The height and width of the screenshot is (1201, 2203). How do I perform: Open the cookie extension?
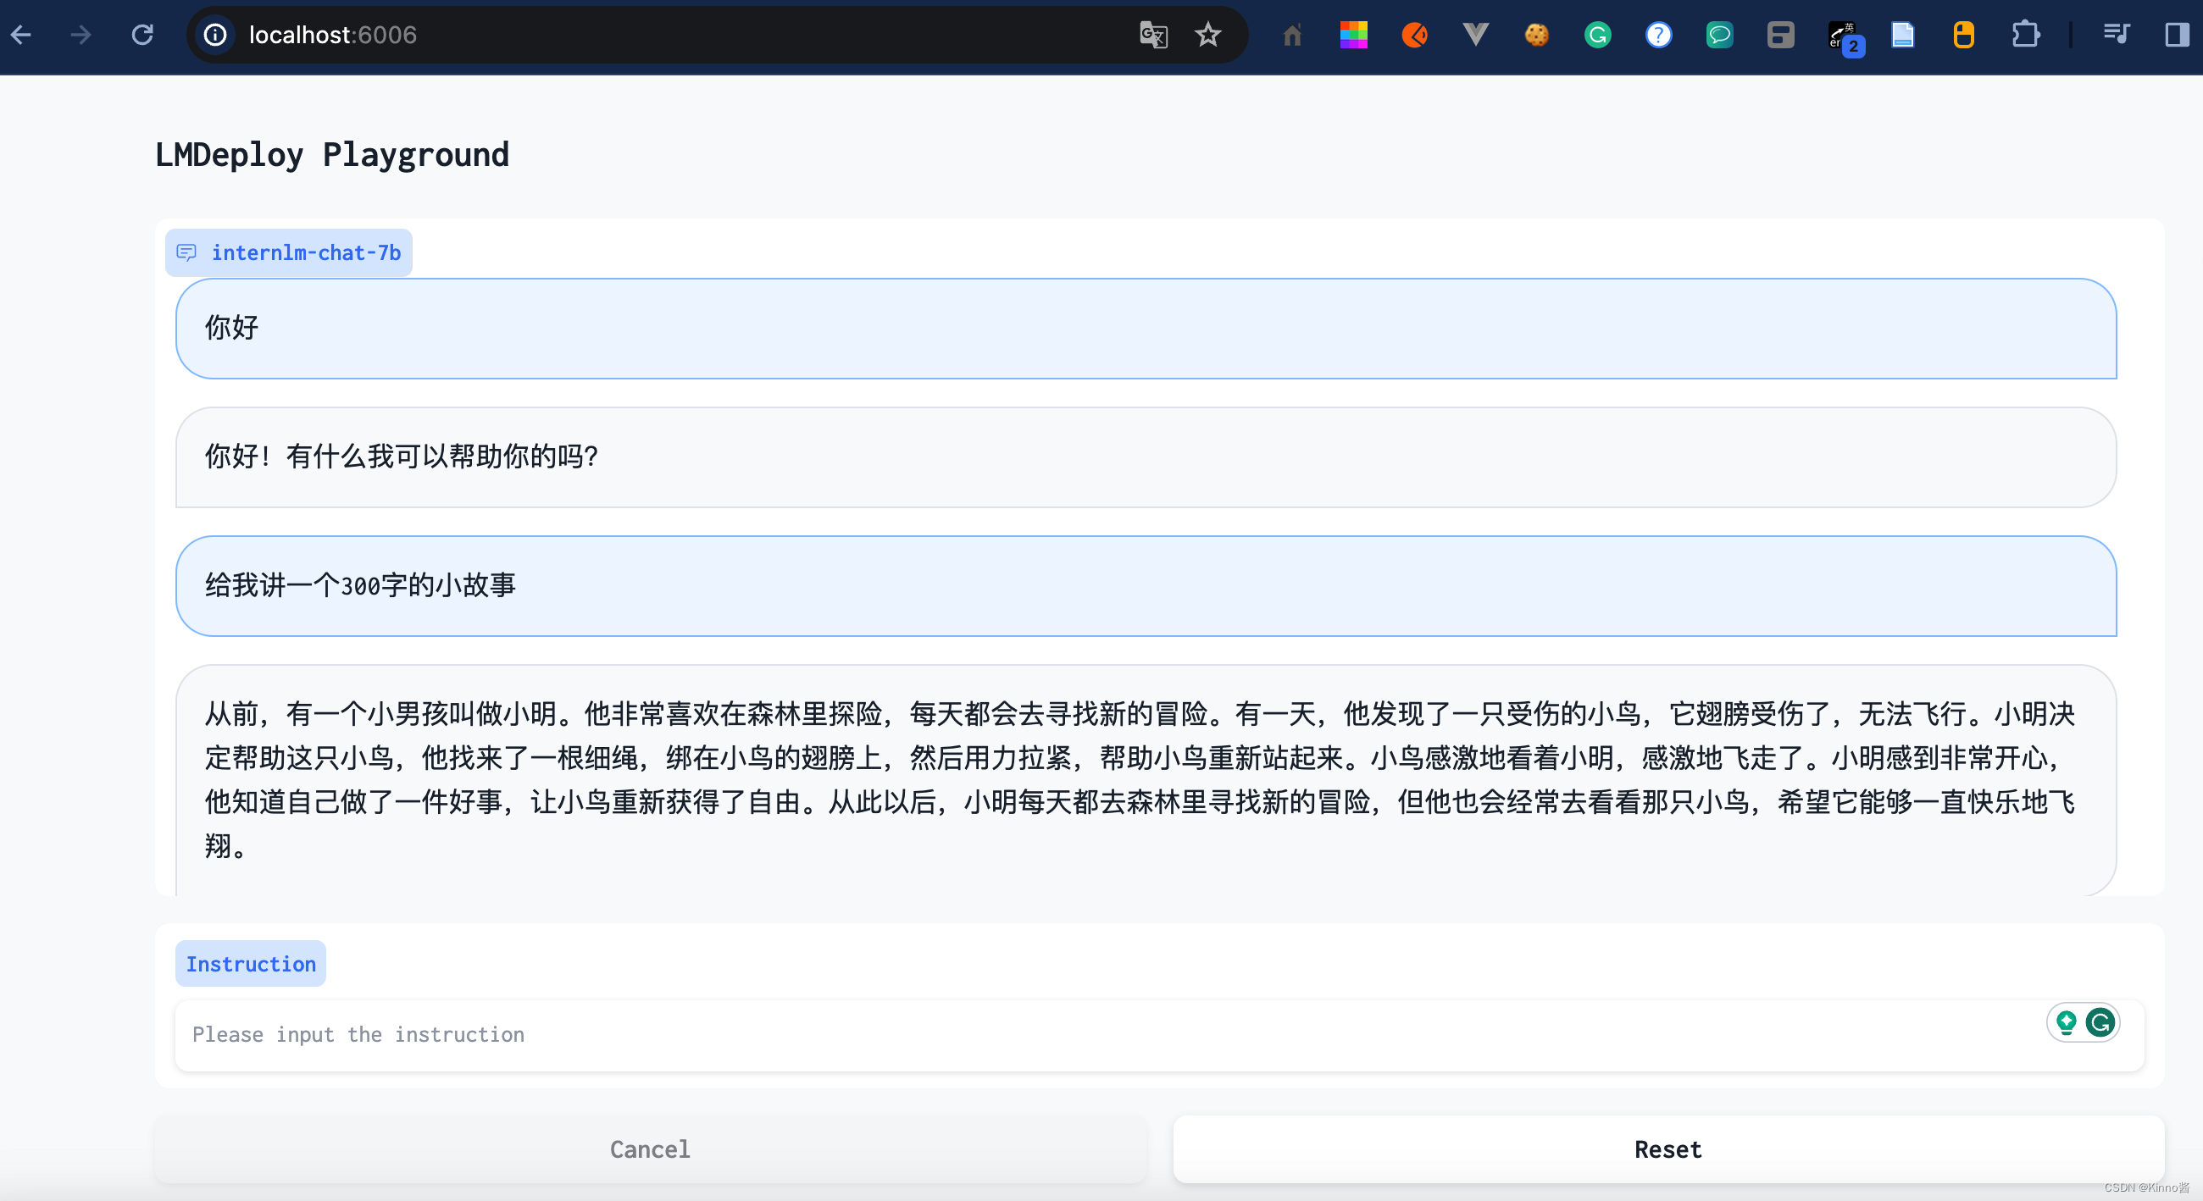tap(1537, 35)
